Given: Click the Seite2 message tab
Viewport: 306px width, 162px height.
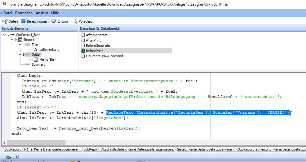Looking at the screenshot, I should [x=206, y=150].
